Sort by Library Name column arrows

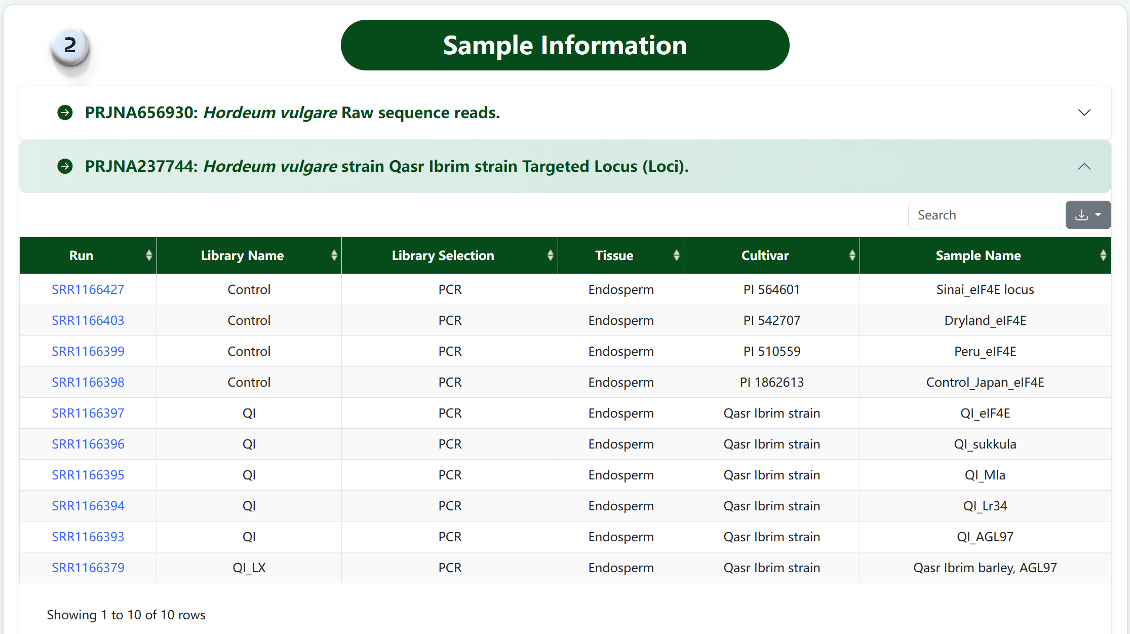pyautogui.click(x=334, y=255)
